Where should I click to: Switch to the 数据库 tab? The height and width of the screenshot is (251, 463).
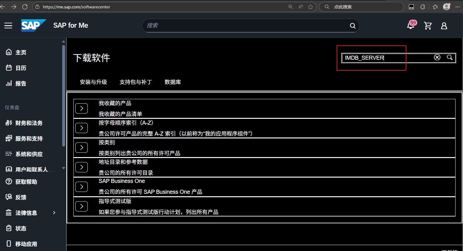coord(173,82)
